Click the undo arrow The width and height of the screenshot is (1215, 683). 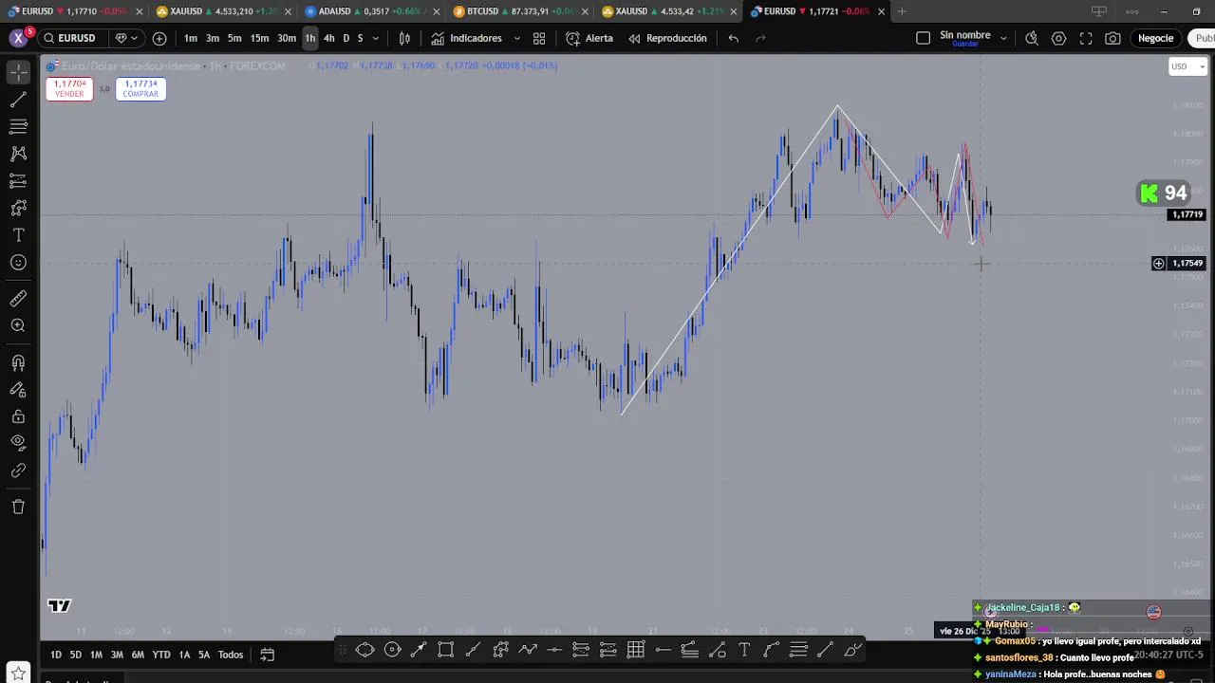pos(734,38)
